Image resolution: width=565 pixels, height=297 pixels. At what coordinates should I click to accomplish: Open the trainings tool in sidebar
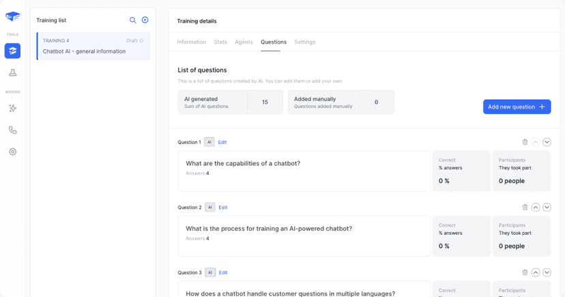click(x=12, y=51)
